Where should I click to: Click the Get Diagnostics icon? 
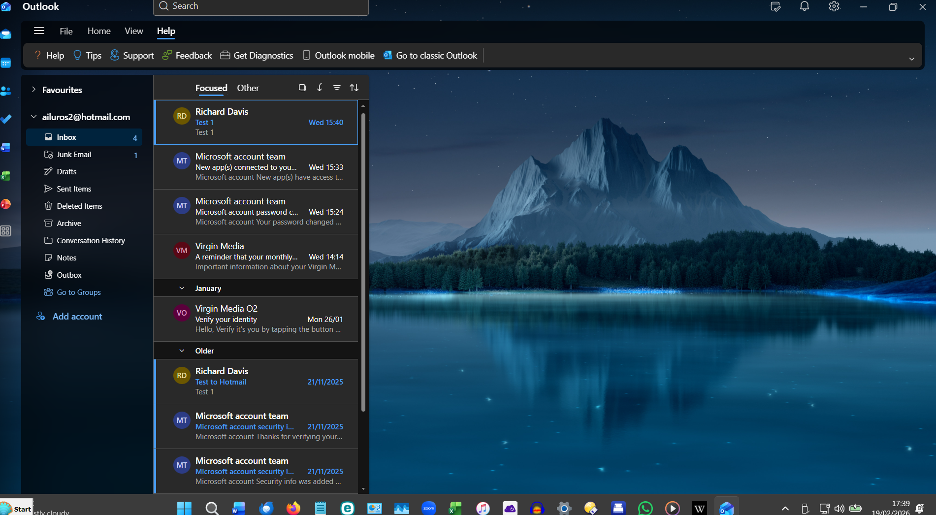225,55
